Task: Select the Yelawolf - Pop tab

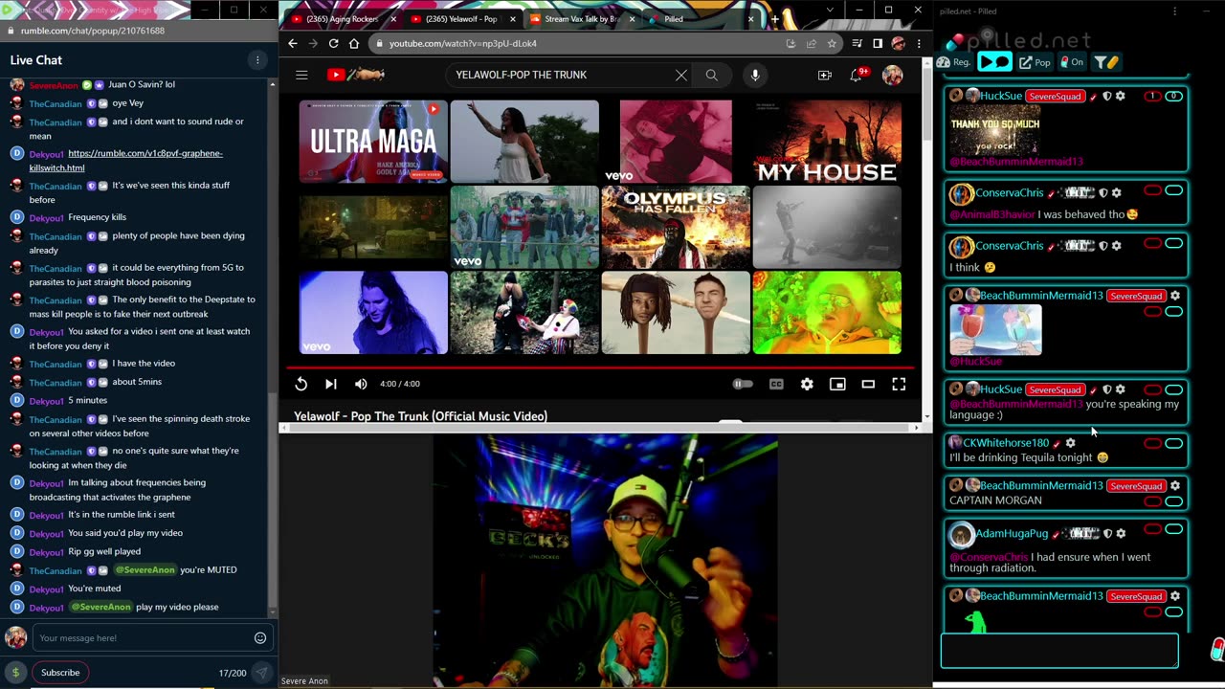Action: 462,19
